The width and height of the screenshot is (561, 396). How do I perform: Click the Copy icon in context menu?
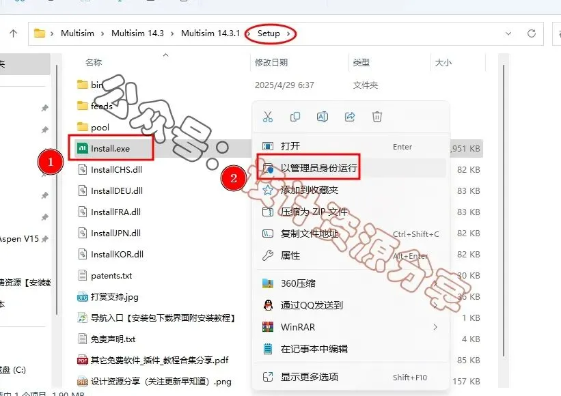tap(295, 117)
